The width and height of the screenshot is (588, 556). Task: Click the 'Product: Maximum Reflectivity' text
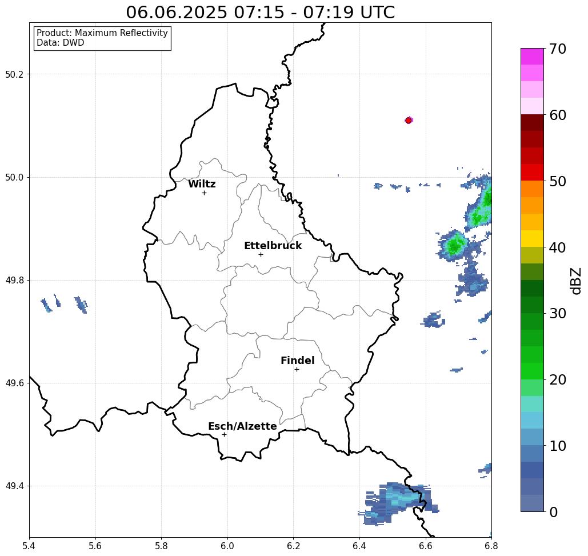(x=102, y=33)
